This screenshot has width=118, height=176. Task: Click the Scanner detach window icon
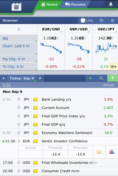coord(101,20)
